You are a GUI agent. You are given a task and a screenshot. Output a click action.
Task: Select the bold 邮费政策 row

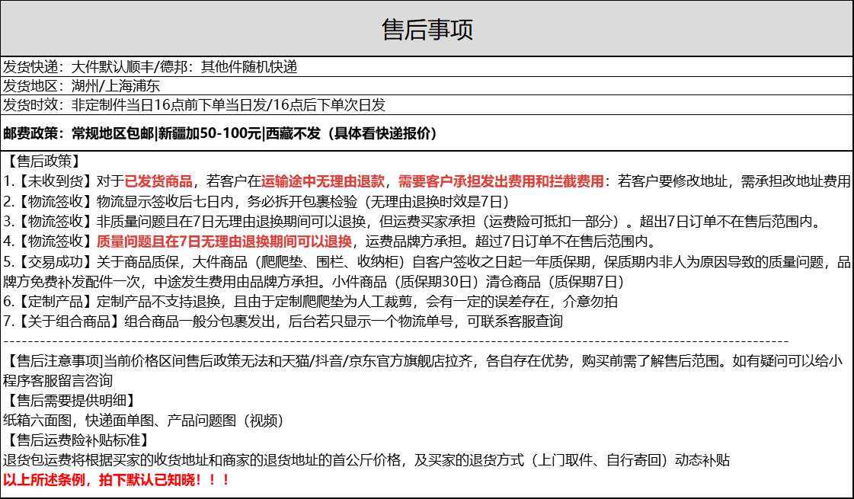pyautogui.click(x=220, y=133)
